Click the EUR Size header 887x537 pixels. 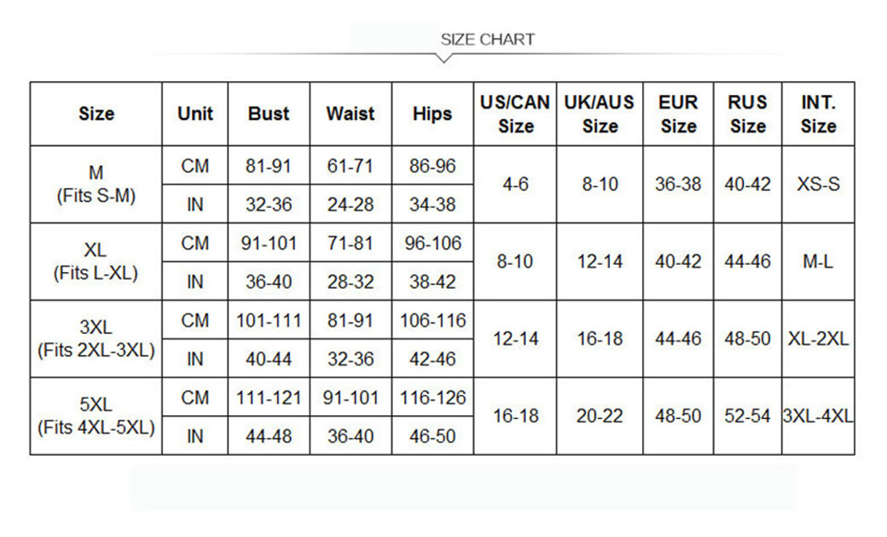678,113
